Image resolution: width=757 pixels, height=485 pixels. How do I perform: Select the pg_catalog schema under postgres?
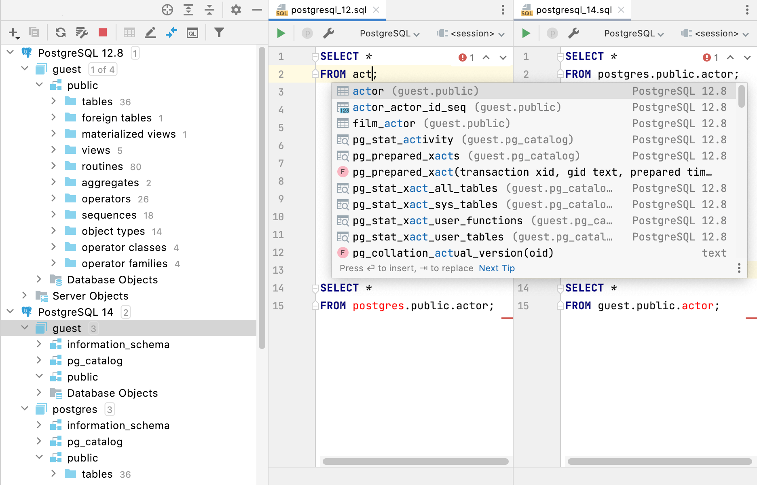click(x=95, y=442)
